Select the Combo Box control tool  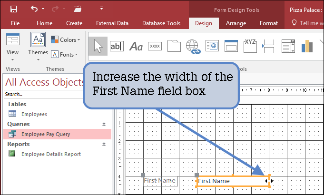point(288,46)
